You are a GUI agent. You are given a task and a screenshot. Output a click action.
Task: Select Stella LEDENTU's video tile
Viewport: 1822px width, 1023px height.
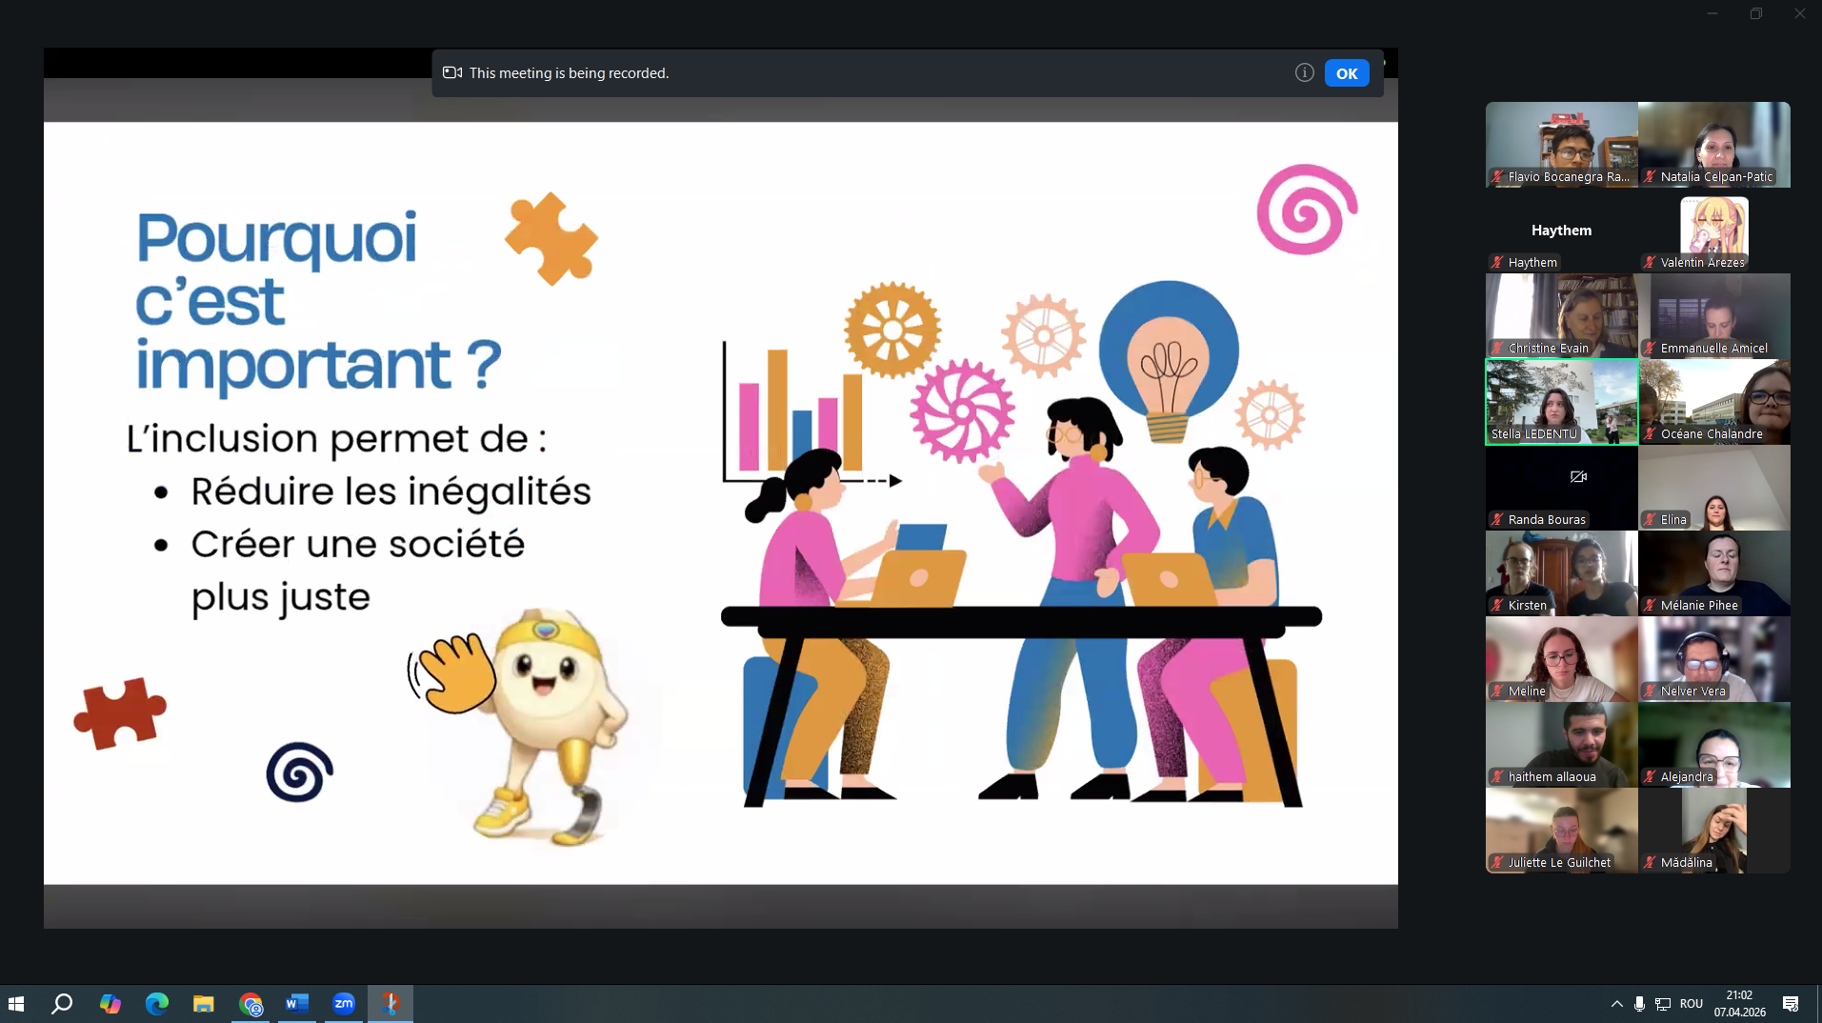coord(1561,401)
